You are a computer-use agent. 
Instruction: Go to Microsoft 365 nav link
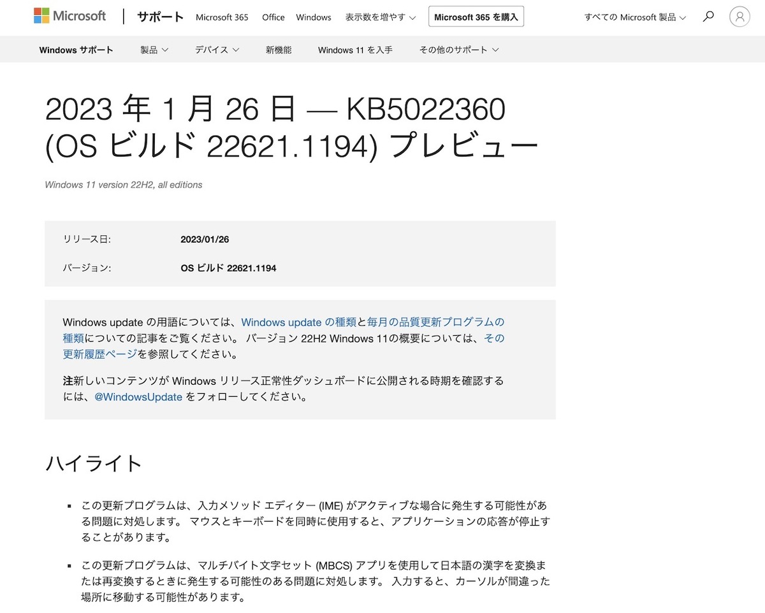coord(222,17)
